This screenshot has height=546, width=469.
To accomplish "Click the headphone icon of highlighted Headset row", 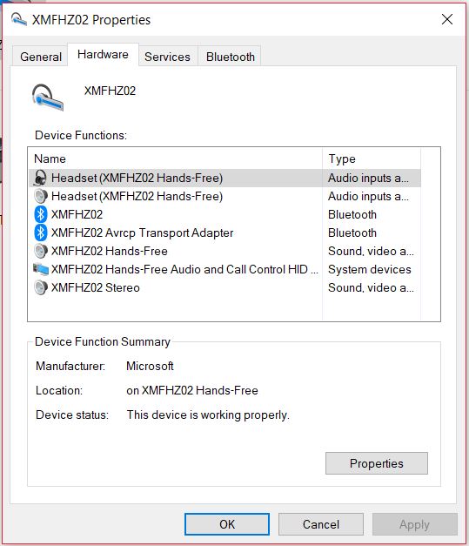I will [x=41, y=178].
